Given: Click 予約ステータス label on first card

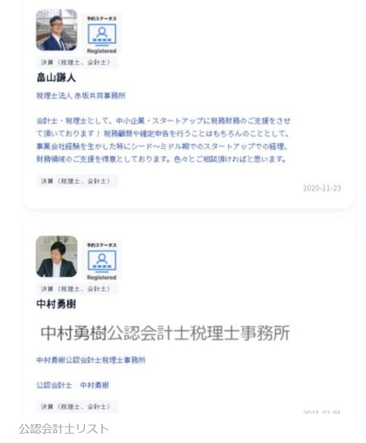Looking at the screenshot, I should point(102,19).
